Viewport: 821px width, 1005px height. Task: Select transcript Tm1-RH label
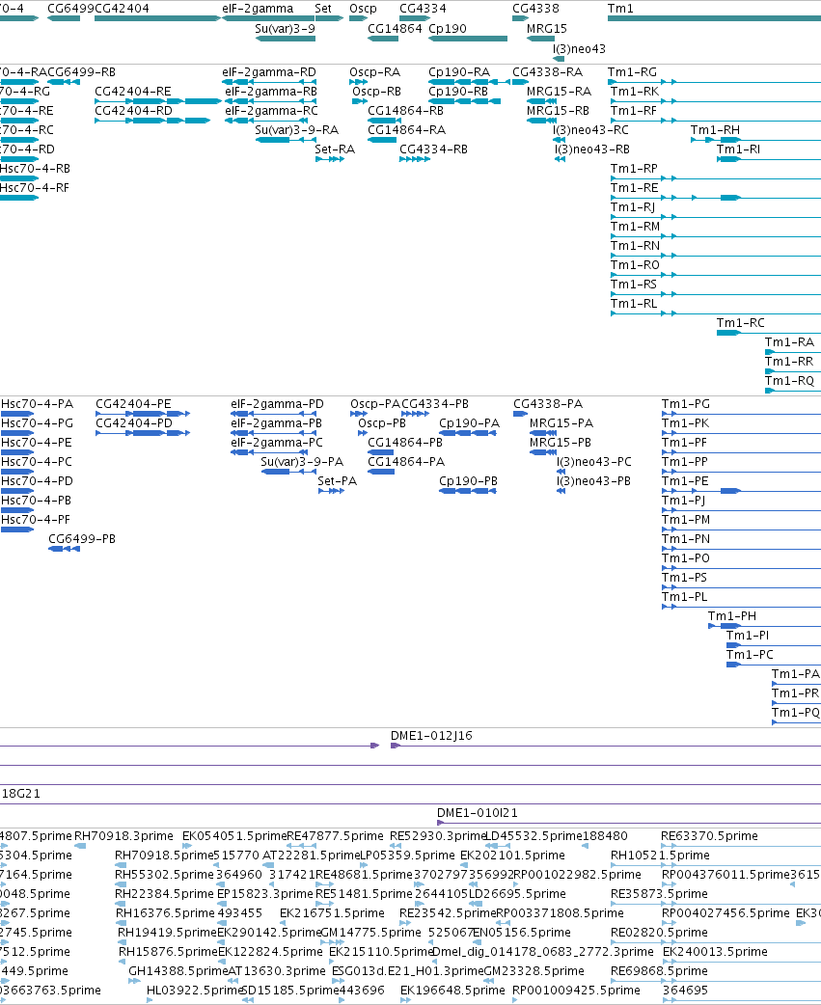(715, 130)
